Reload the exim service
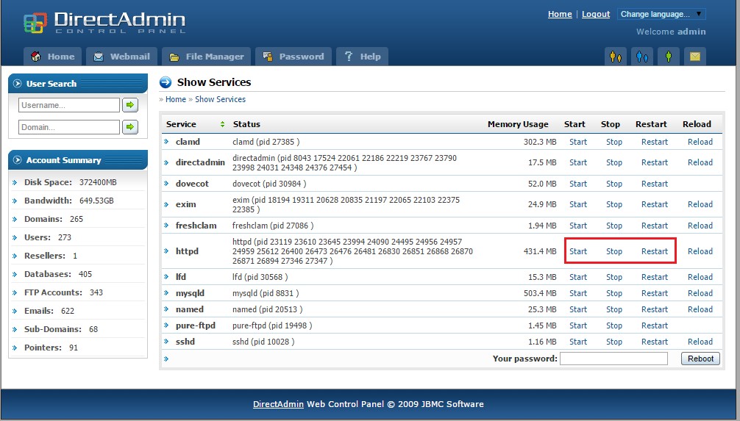740x421 pixels. coord(700,204)
